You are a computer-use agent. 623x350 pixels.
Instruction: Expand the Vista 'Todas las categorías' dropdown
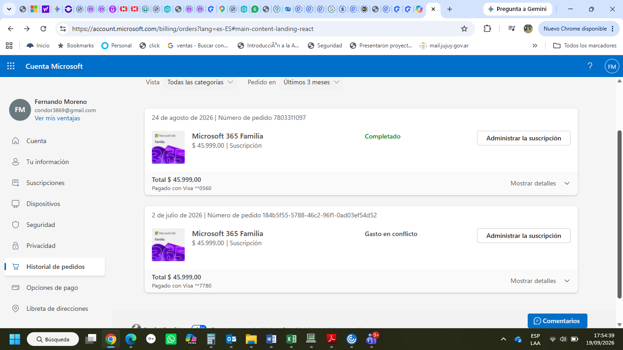click(x=200, y=82)
